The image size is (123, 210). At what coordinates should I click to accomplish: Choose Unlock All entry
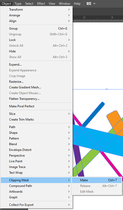coord(36,46)
